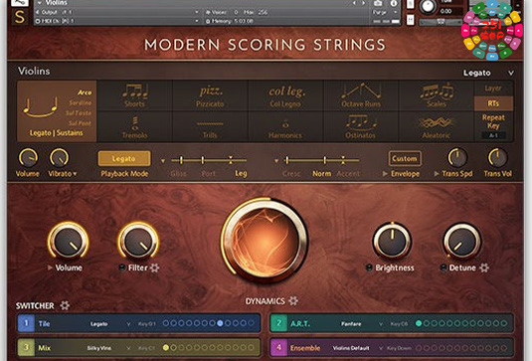This screenshot has width=532, height=361.
Task: Toggle the Filter power button
Action: tap(122, 268)
